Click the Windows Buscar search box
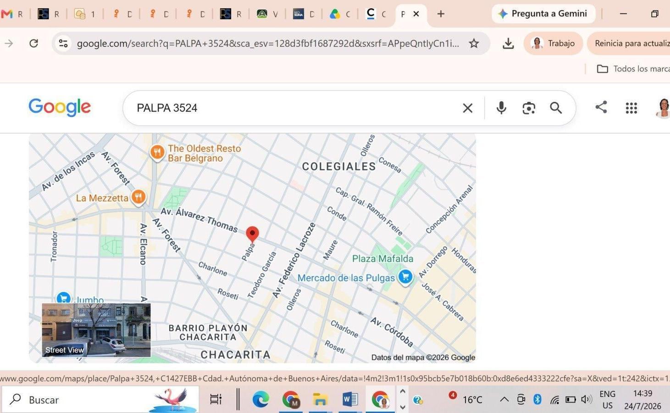This screenshot has height=413, width=670. point(100,399)
